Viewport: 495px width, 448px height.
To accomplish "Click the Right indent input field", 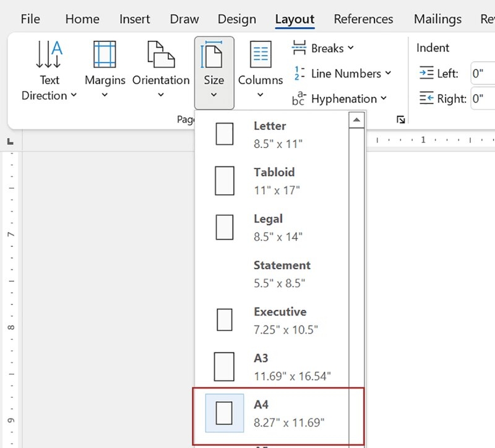I will click(483, 98).
